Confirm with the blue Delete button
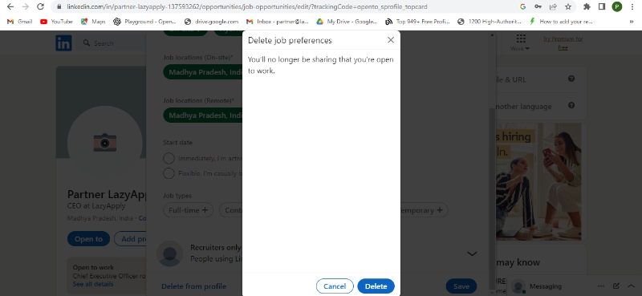The image size is (642, 296). 376,286
